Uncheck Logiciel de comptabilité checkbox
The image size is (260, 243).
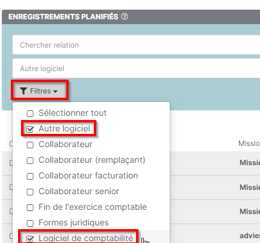pyautogui.click(x=30, y=239)
